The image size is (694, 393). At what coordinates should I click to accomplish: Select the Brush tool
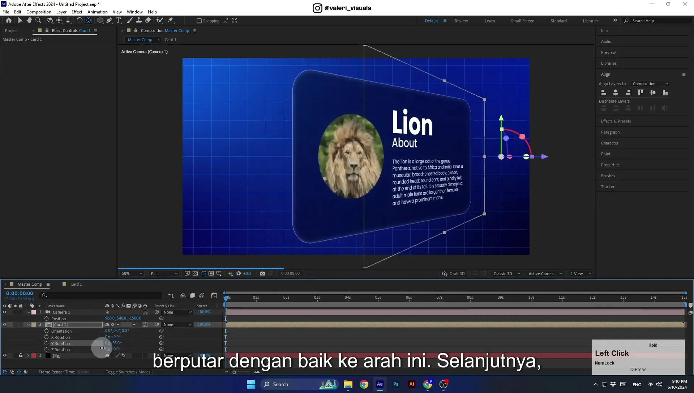pos(130,21)
